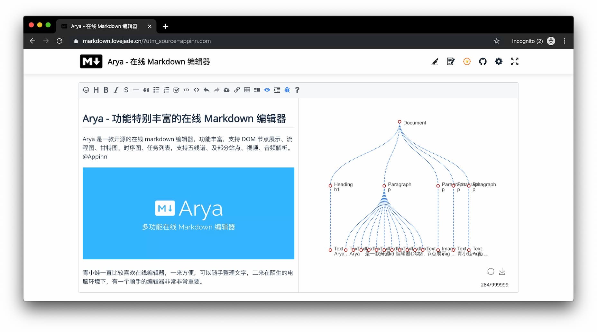Click the Document root node
The image size is (597, 332).
click(x=400, y=122)
